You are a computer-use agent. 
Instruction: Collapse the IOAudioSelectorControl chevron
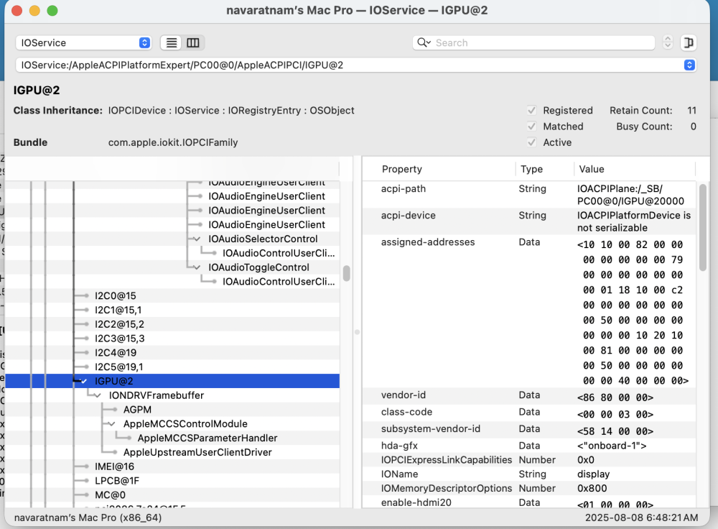click(x=197, y=239)
